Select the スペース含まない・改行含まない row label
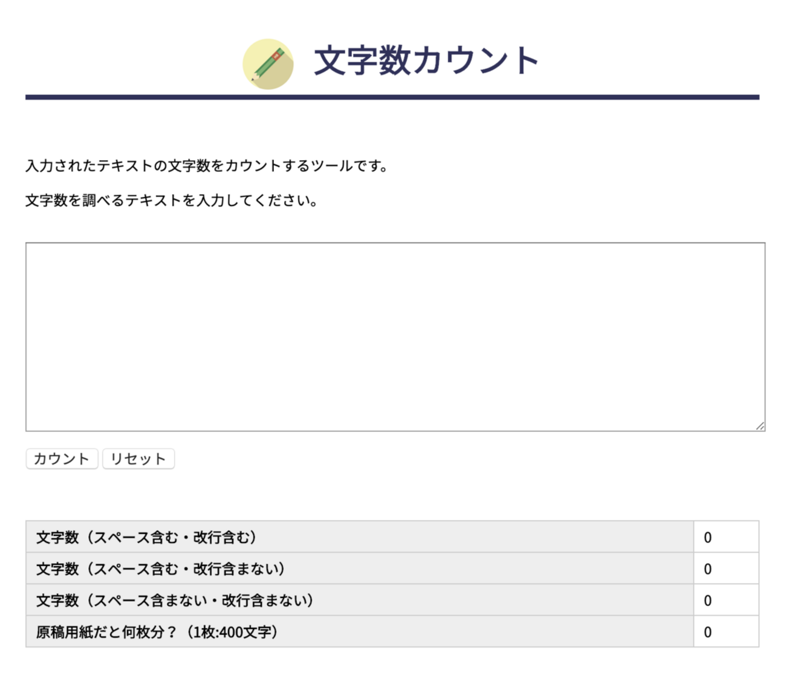The image size is (786, 676). [175, 600]
